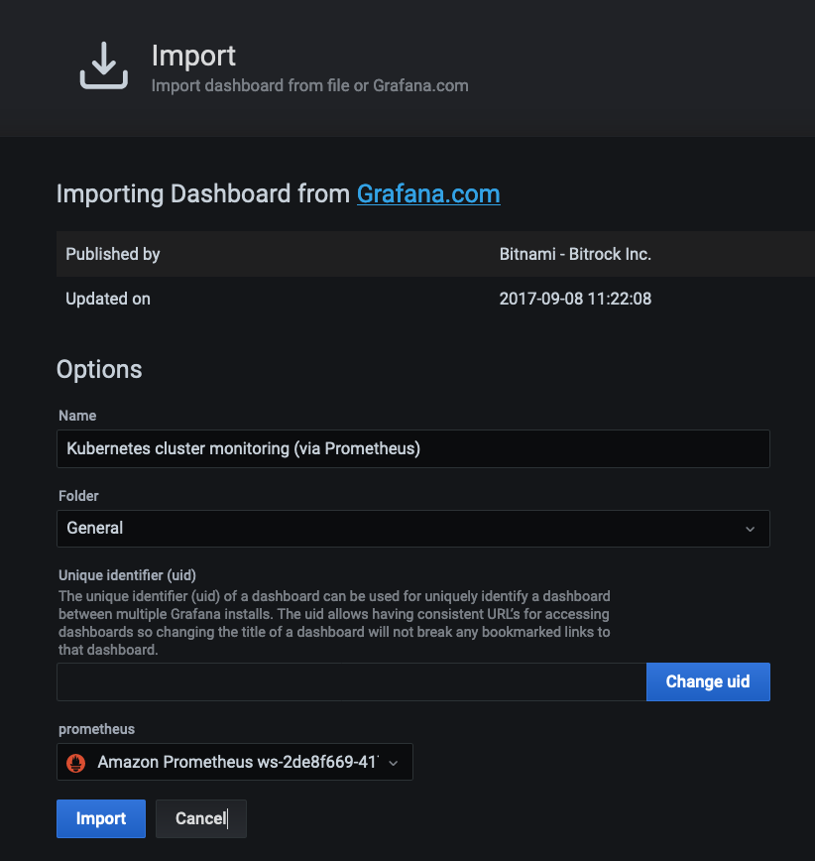
Task: Click the prometheus field label
Action: coord(96,729)
